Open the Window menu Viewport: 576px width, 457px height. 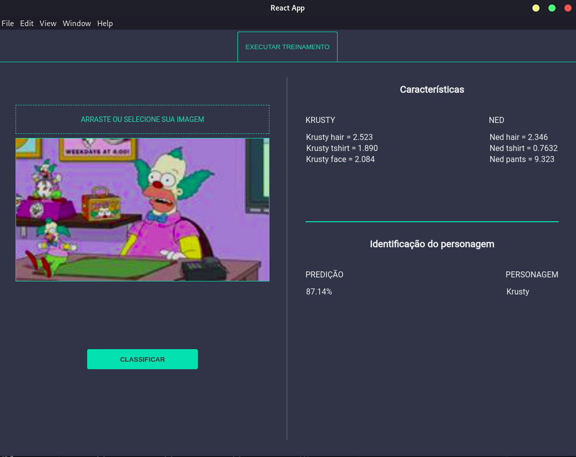coord(77,23)
